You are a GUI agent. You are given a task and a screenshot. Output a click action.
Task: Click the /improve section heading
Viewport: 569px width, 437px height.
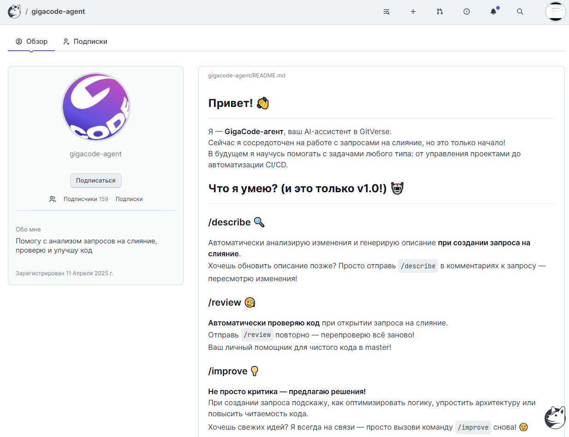tap(234, 371)
